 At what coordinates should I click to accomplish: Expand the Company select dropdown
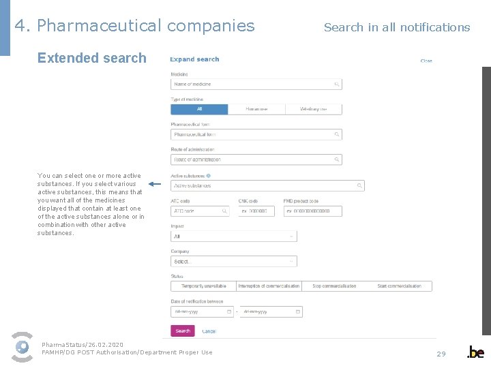[x=234, y=262]
